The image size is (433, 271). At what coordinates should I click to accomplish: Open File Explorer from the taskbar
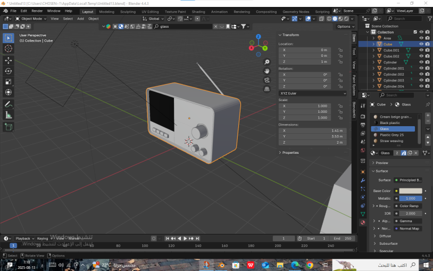[280, 265]
